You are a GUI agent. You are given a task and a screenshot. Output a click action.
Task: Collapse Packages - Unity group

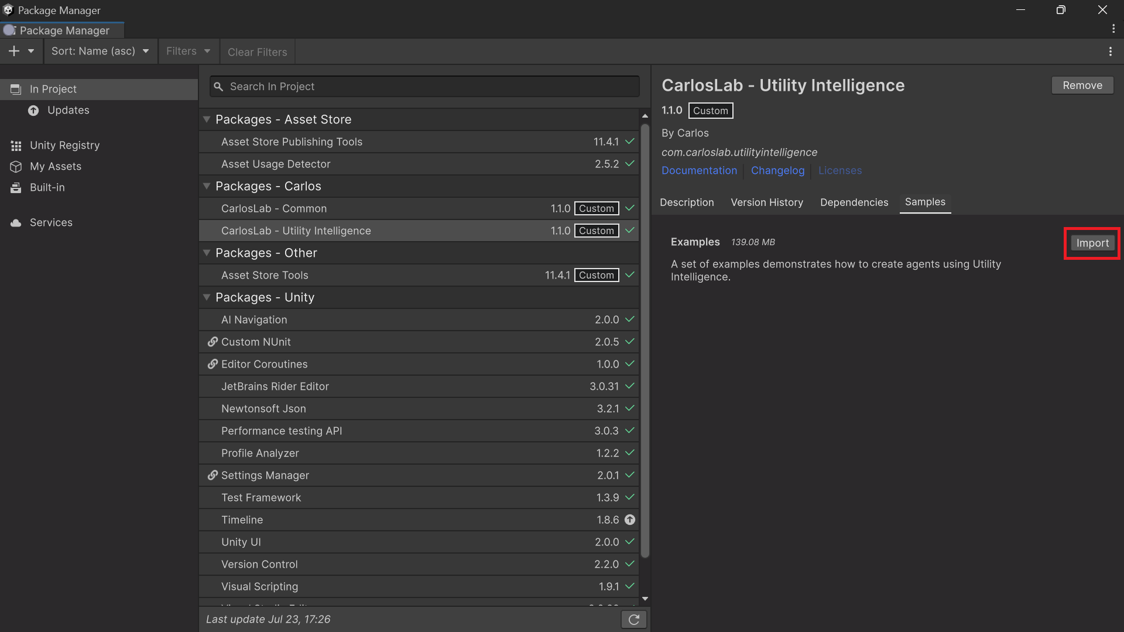[207, 297]
